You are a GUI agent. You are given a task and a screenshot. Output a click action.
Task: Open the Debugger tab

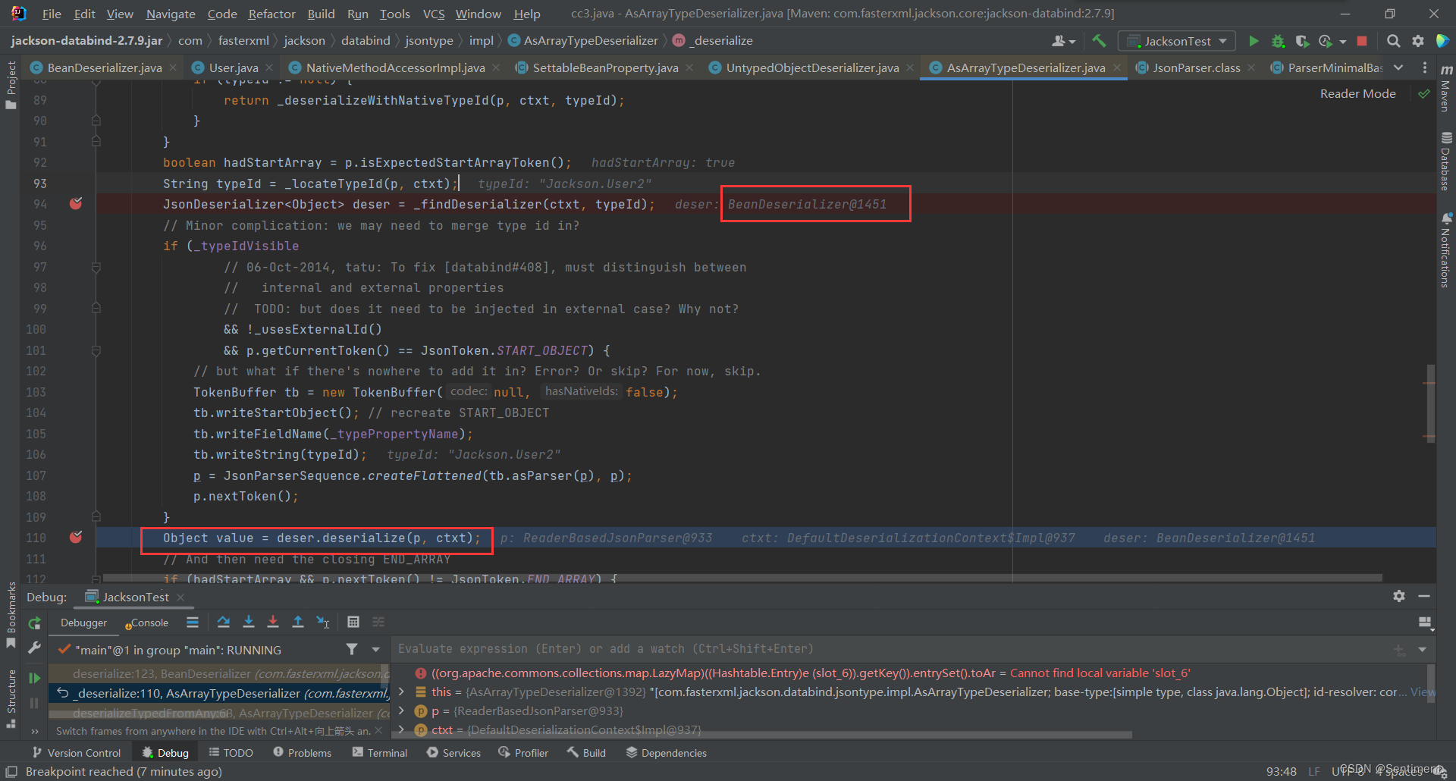pos(83,623)
